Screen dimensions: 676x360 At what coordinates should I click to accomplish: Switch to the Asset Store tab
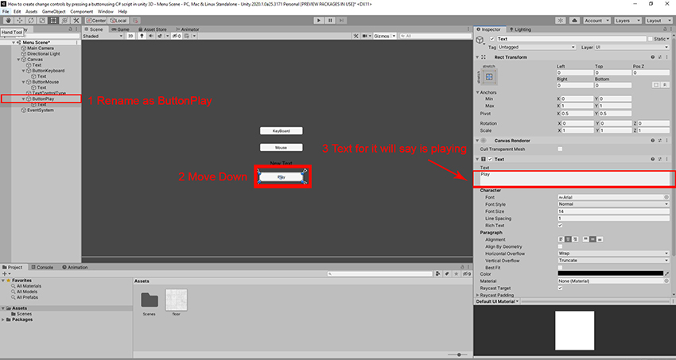click(x=152, y=29)
